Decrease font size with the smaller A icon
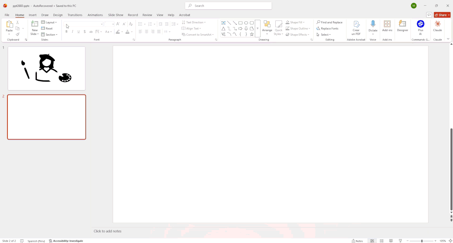Image resolution: width=453 pixels, height=243 pixels. 124,24
